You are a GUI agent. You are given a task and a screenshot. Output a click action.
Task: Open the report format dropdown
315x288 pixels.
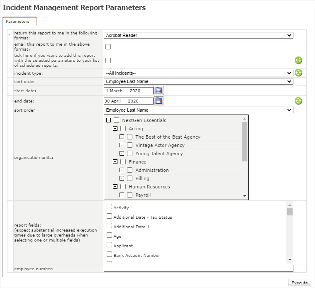coord(198,36)
